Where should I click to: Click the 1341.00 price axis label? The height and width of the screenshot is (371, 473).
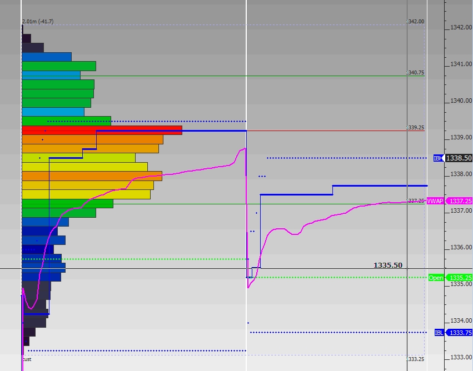point(461,64)
